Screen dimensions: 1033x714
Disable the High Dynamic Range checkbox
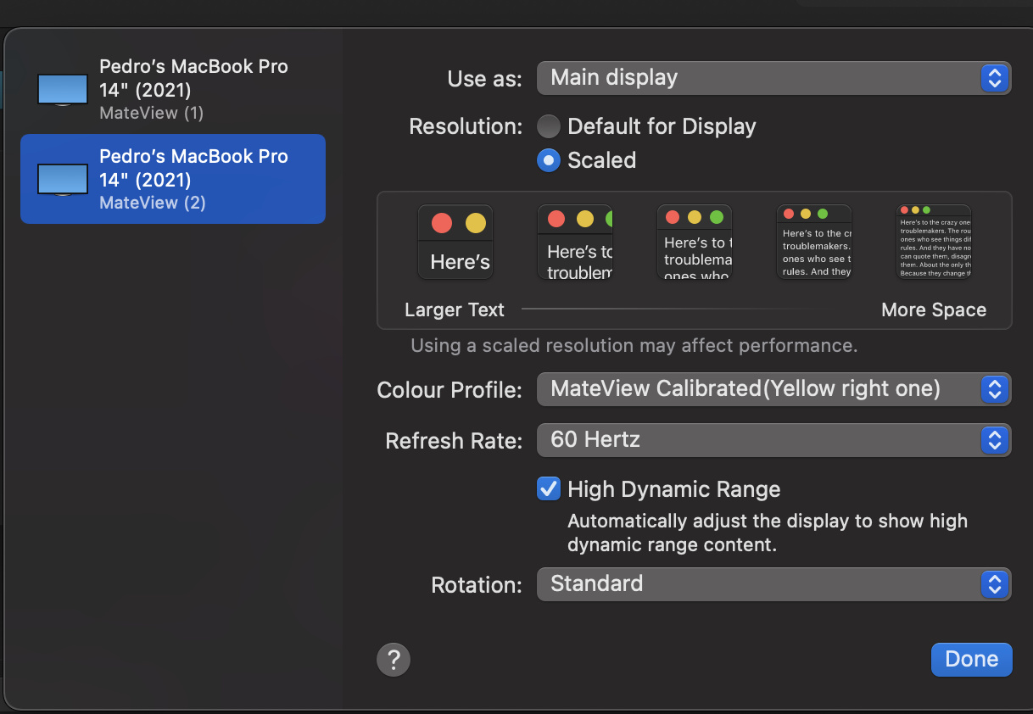click(549, 489)
